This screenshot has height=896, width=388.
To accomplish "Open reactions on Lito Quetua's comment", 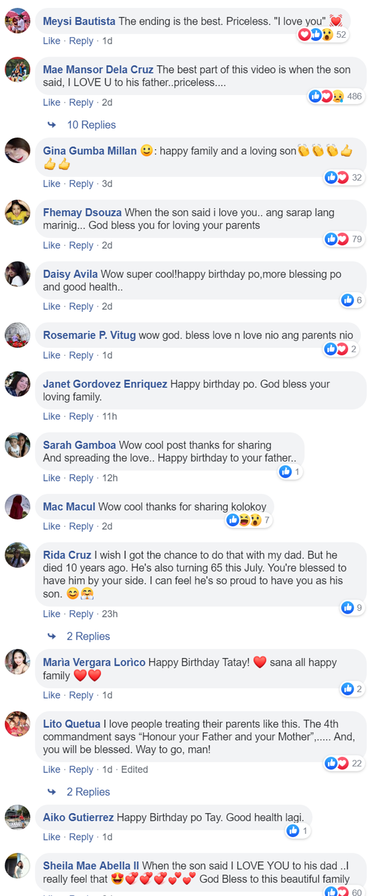I will (x=342, y=763).
